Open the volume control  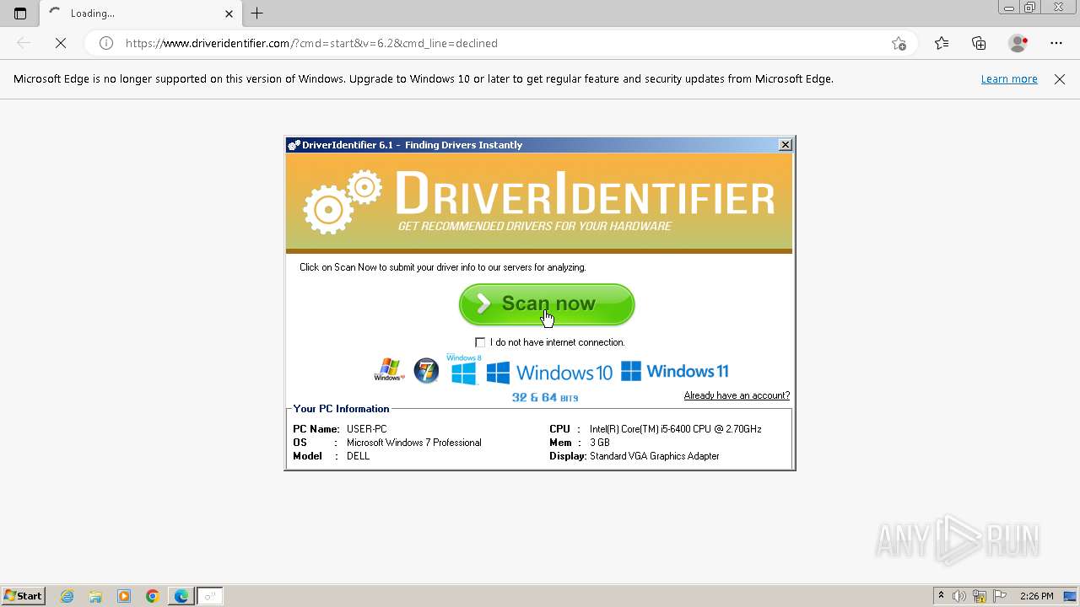[959, 596]
